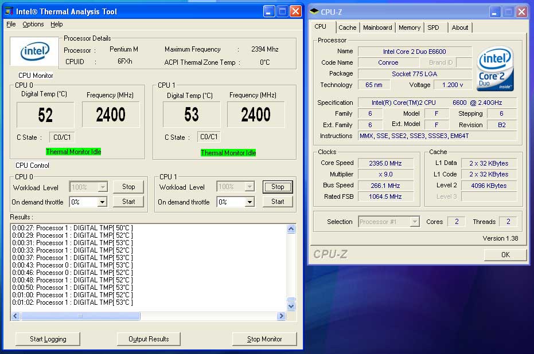This screenshot has height=354, width=534.
Task: Click the Technology value 65 nm
Action: point(373,85)
